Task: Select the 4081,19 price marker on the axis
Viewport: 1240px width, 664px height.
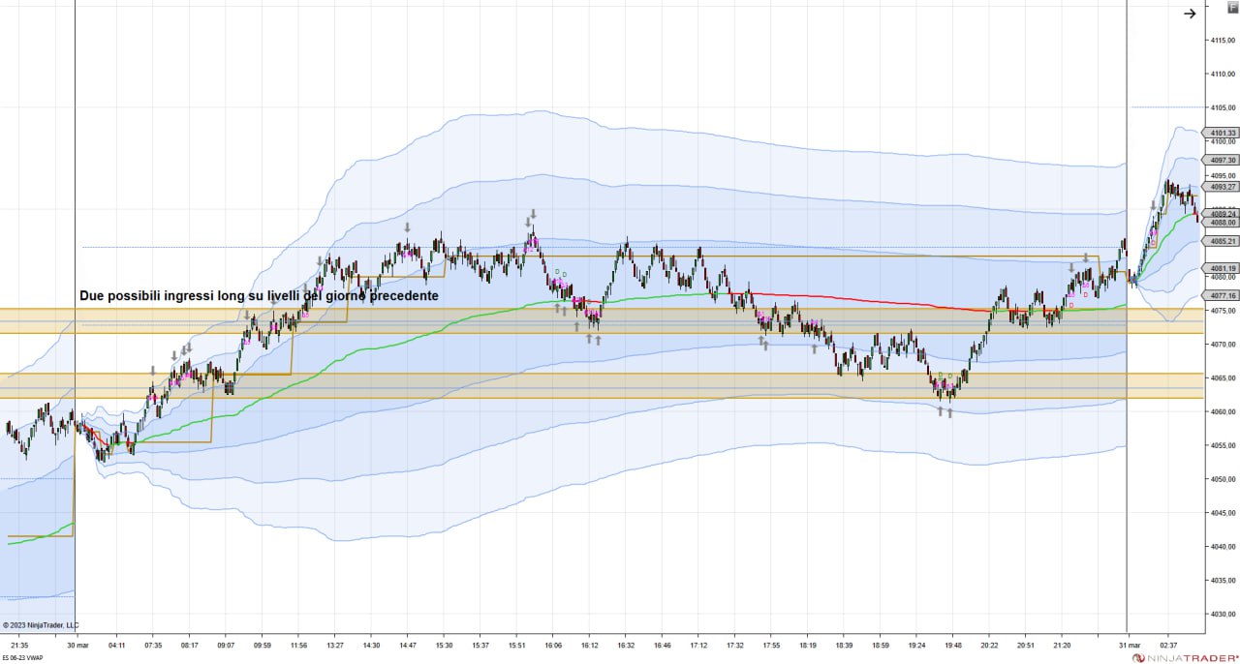Action: [1222, 268]
